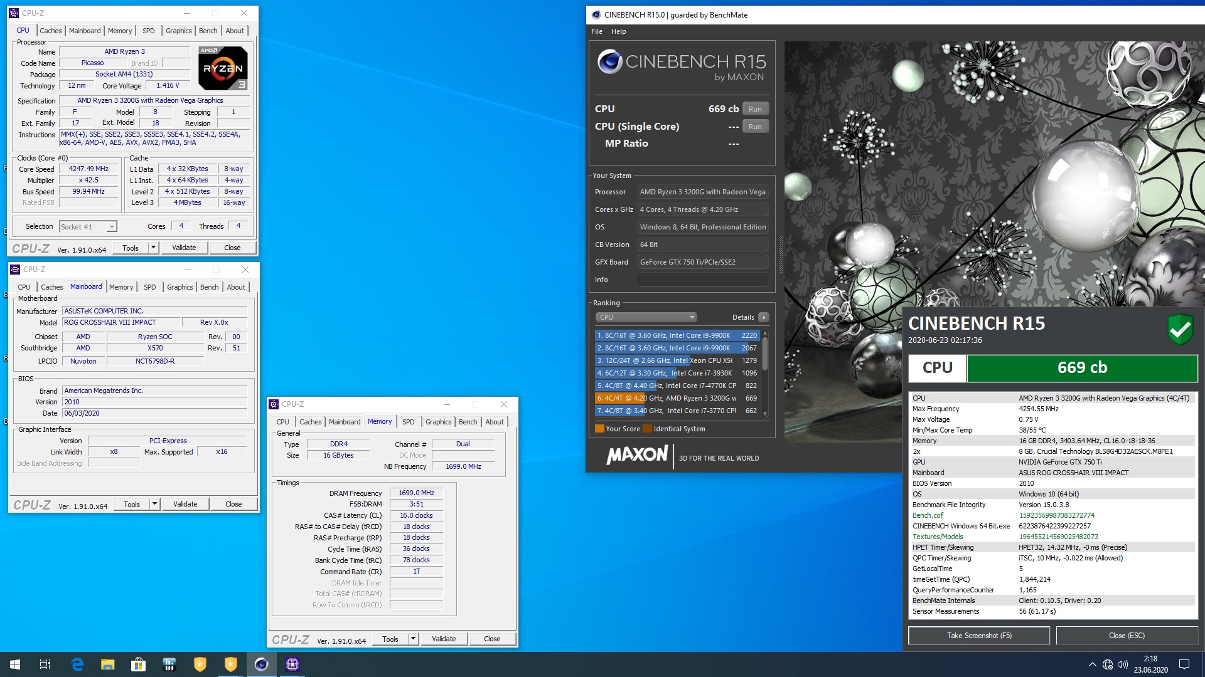Click the green BenchMate verification shield

(1180, 329)
